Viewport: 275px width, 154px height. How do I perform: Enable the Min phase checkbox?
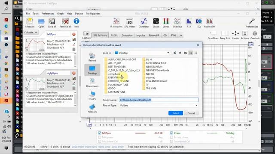tap(100, 137)
